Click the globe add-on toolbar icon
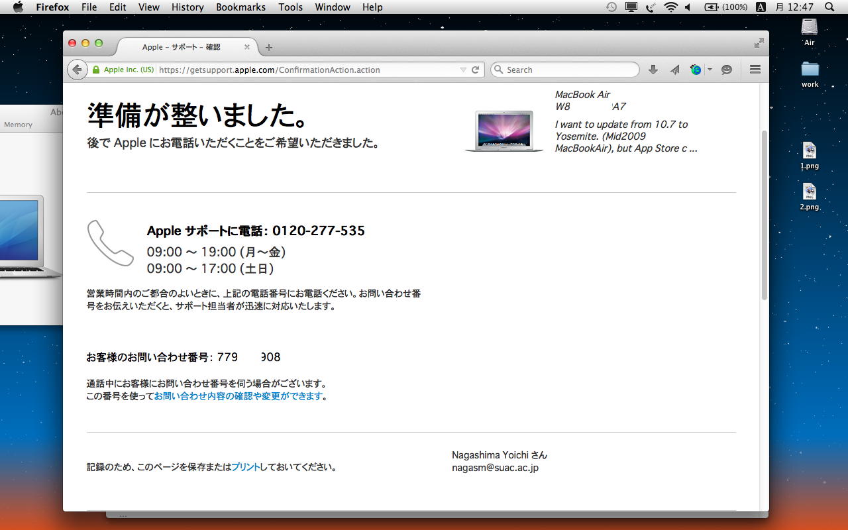Screen dimensions: 848x530 pos(696,70)
